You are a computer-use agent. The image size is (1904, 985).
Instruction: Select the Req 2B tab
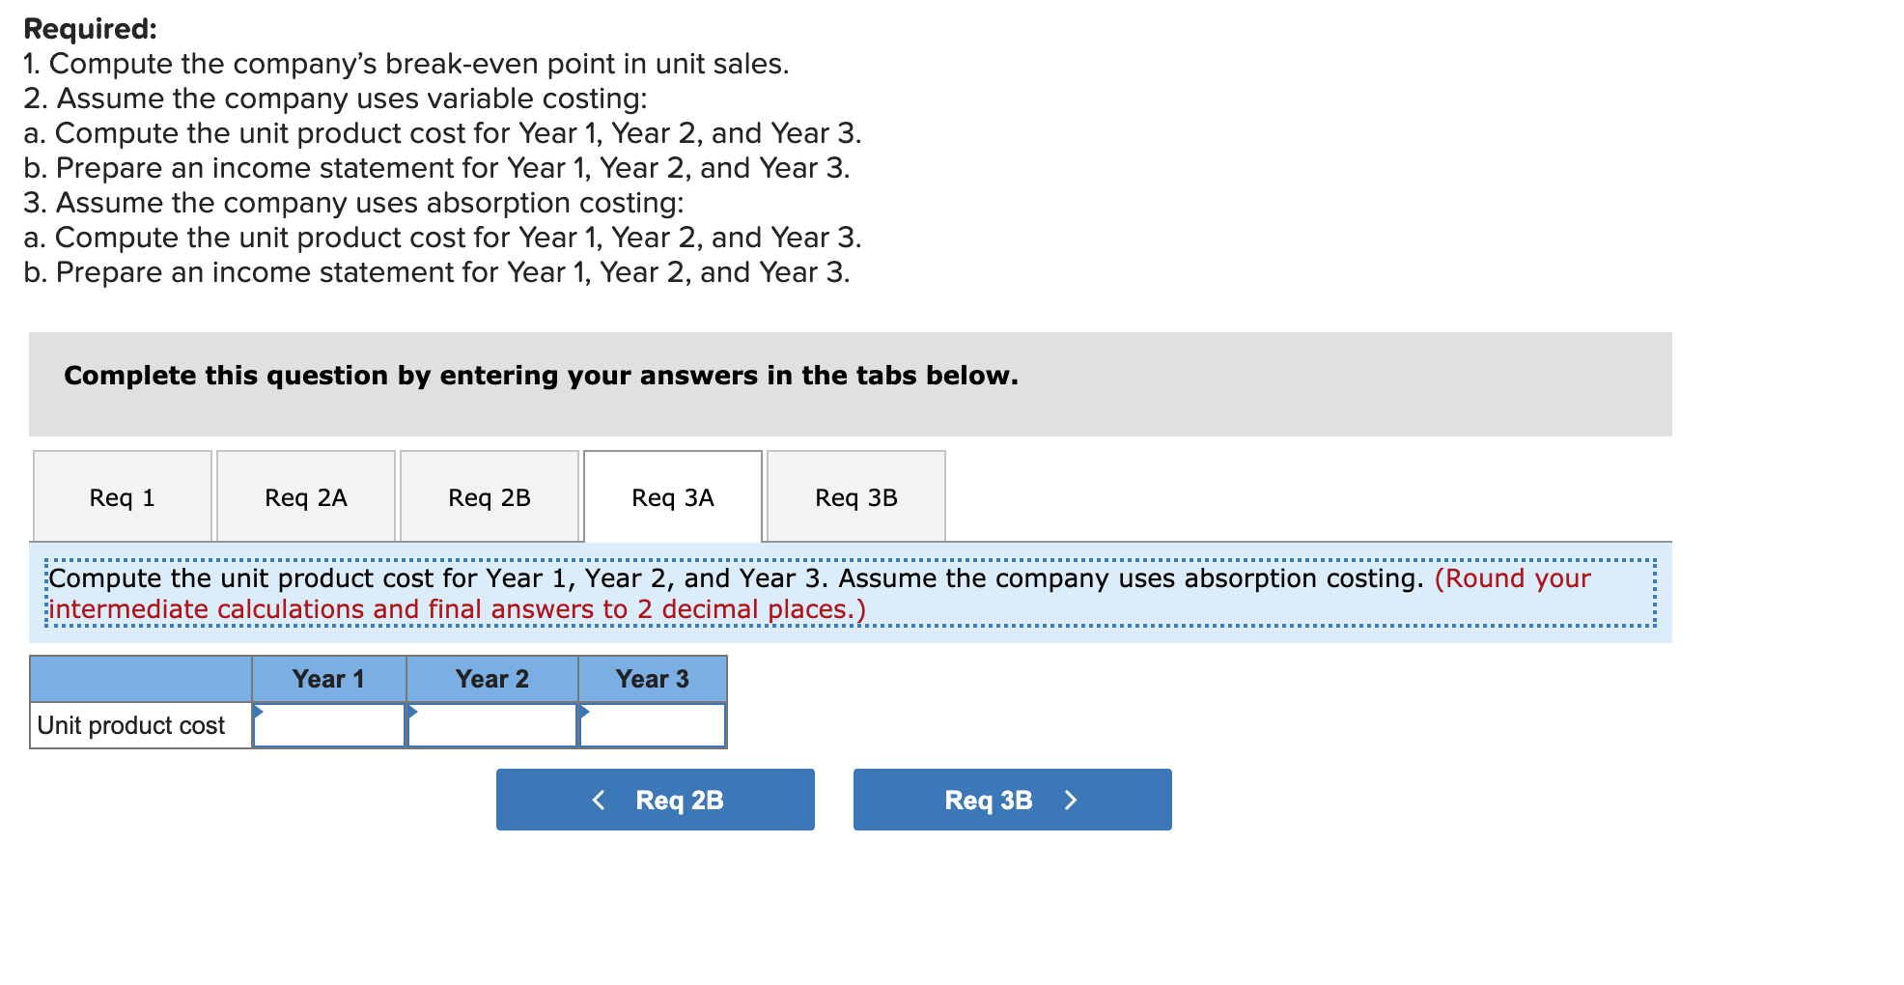click(489, 495)
